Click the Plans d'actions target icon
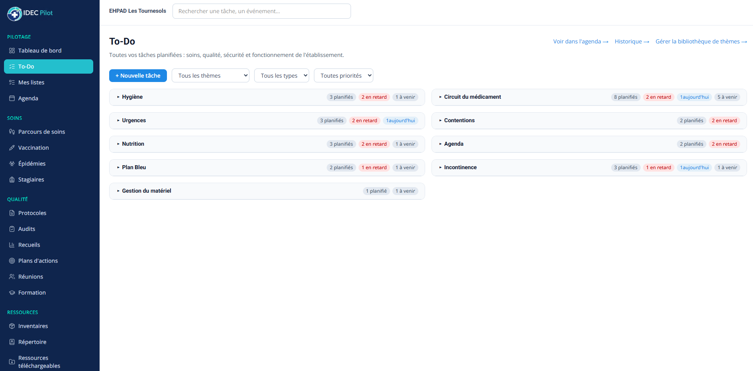The width and height of the screenshot is (753, 371). (x=12, y=261)
